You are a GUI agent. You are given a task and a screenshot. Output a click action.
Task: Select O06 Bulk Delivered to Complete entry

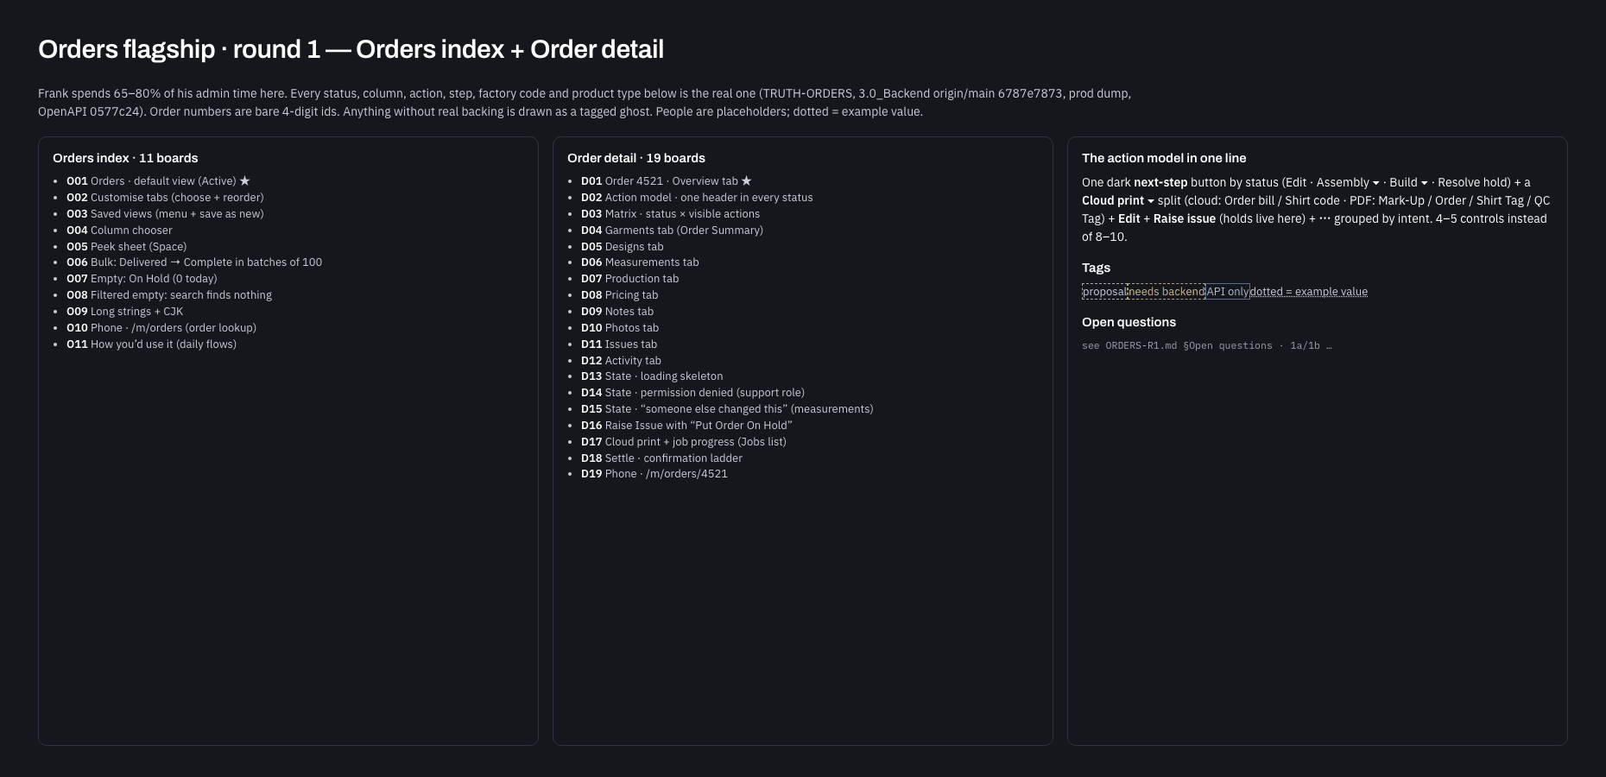[x=194, y=262]
